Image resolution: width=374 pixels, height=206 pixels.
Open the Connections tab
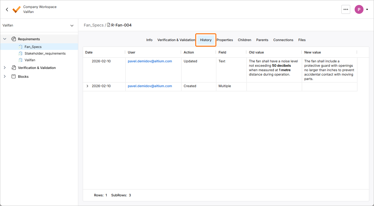(283, 40)
